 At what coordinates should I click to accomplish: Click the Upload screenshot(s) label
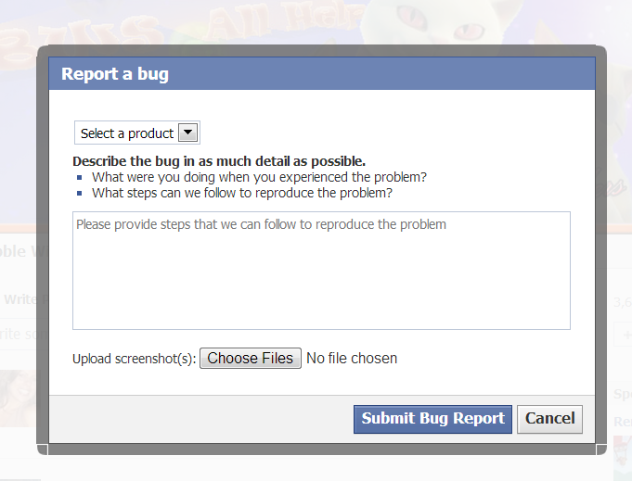[x=135, y=359]
